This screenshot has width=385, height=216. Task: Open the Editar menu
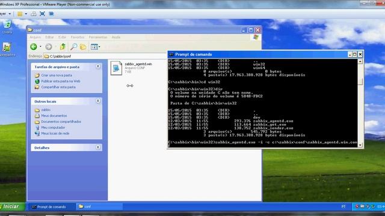tap(49, 37)
